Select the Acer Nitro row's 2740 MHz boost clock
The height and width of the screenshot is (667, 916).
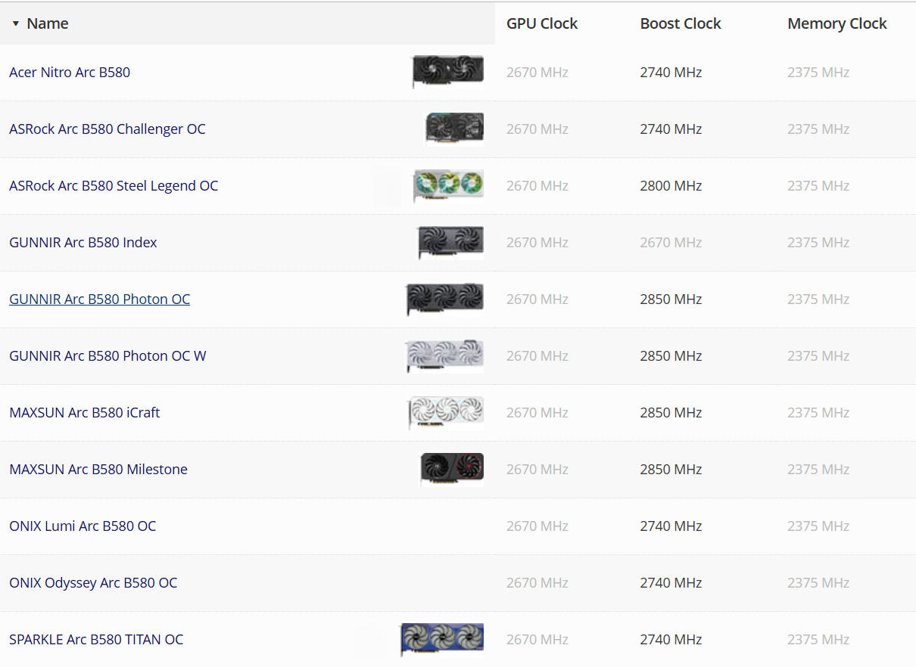(x=671, y=73)
